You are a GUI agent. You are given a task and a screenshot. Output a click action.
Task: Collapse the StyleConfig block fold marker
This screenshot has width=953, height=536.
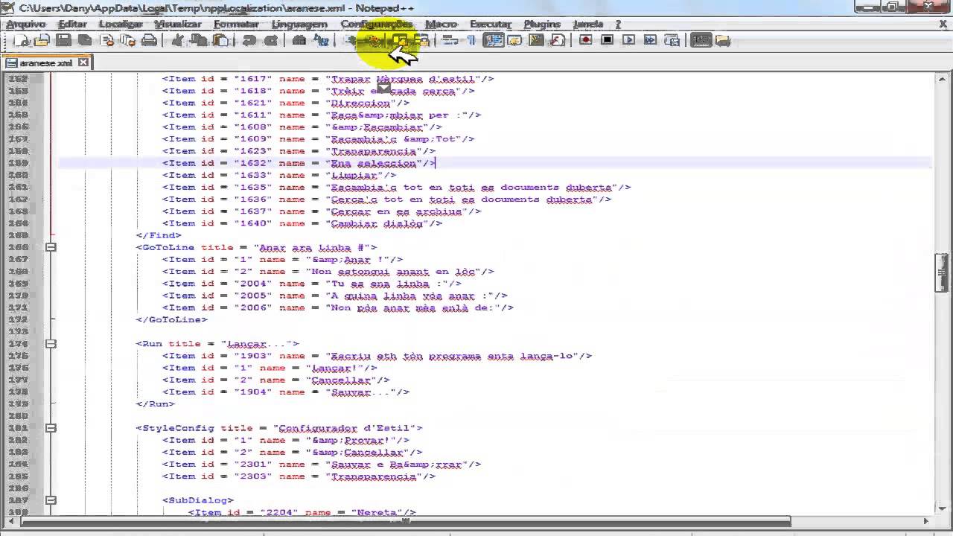pos(51,428)
